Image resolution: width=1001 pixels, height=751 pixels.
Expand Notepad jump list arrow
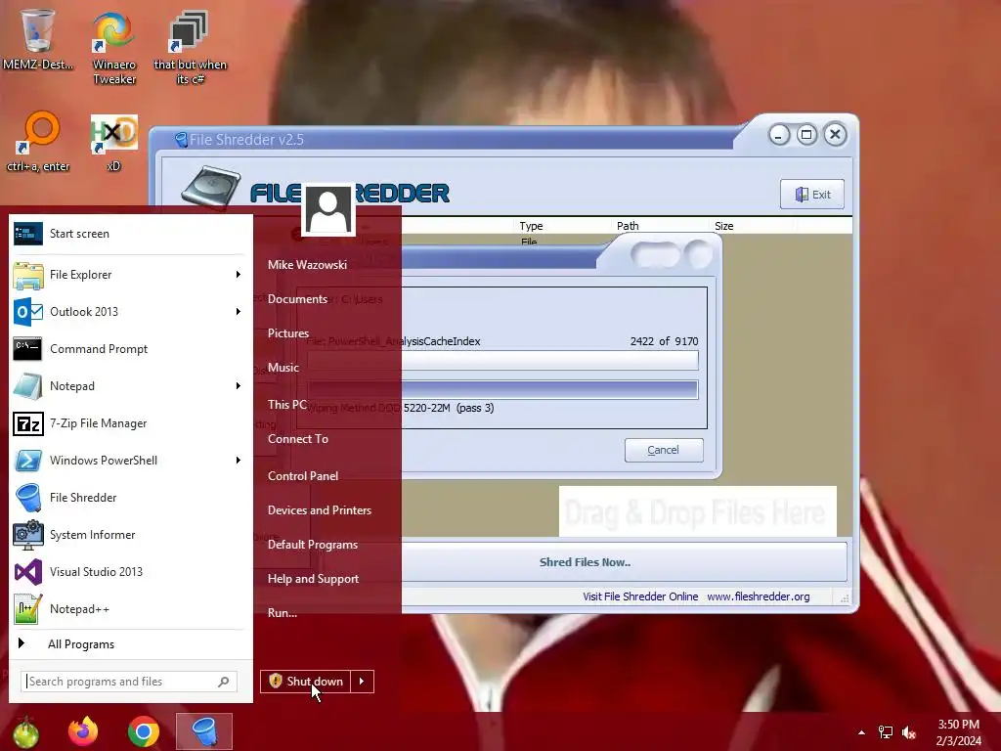[239, 385]
